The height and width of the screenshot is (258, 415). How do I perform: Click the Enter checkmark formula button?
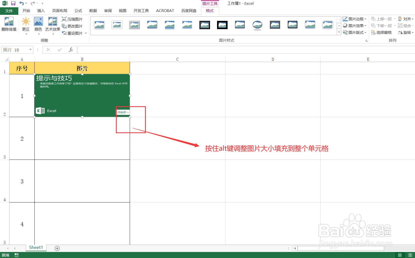click(x=60, y=50)
